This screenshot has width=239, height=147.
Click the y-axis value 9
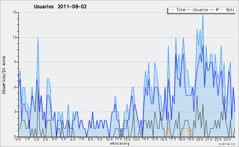pyautogui.click(x=16, y=62)
